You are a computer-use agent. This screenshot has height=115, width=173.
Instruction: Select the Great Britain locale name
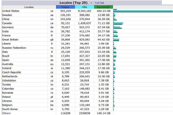10,39
